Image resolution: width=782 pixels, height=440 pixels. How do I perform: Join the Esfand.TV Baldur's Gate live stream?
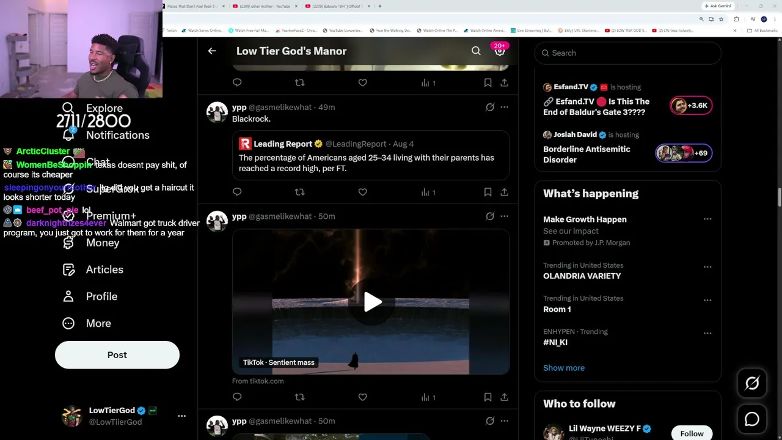pyautogui.click(x=596, y=107)
